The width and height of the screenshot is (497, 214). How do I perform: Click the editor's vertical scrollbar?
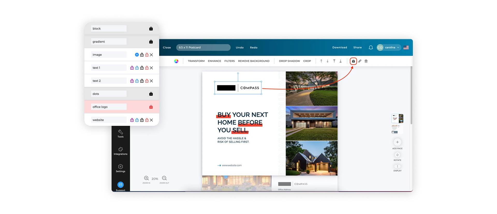[x=411, y=95]
